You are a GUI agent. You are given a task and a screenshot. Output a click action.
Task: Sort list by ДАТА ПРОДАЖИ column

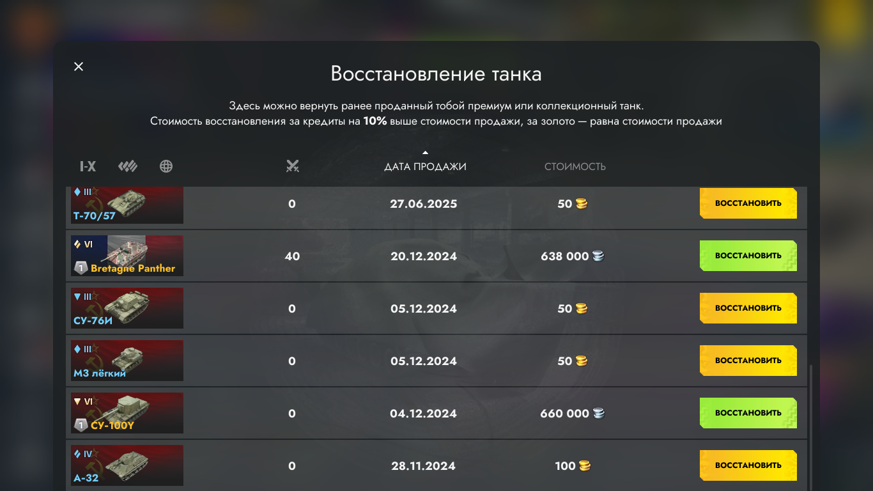(x=425, y=167)
